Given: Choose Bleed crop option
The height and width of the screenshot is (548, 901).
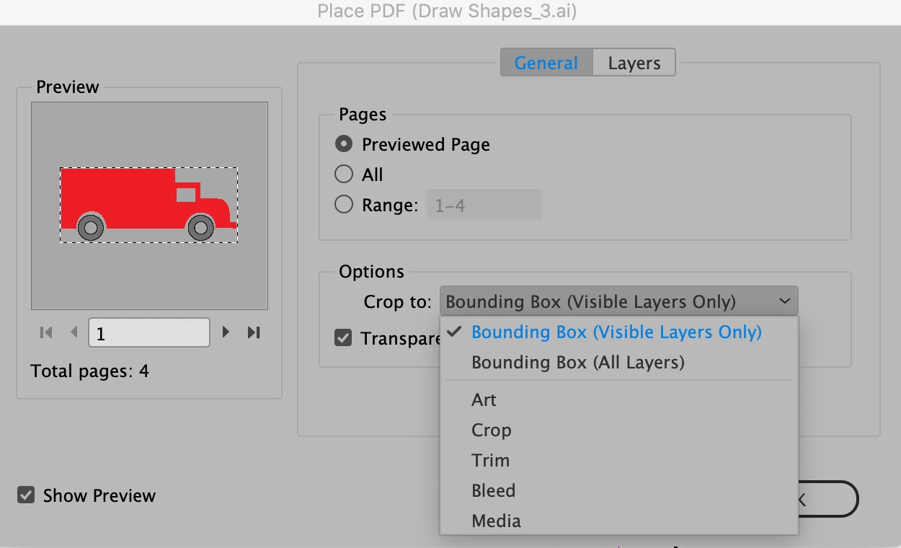Looking at the screenshot, I should tap(618, 490).
